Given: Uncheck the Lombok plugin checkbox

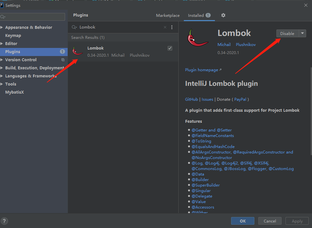Looking at the screenshot, I should point(170,48).
